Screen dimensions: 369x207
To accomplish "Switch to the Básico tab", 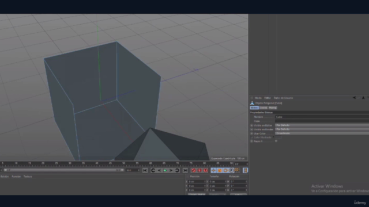I will [254, 108].
